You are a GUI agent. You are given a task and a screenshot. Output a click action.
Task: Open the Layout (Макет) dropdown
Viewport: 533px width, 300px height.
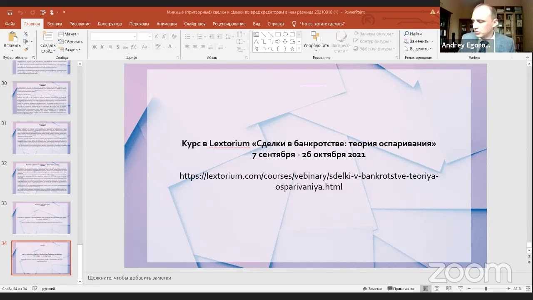[69, 34]
